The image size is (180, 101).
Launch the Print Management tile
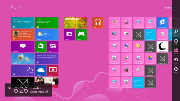point(126,59)
